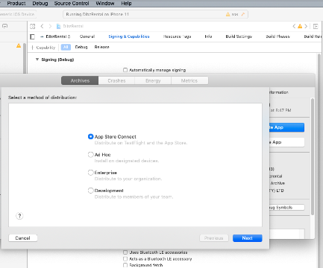Open the Product menu
Image resolution: width=323 pixels, height=268 pixels.
[x=16, y=4]
